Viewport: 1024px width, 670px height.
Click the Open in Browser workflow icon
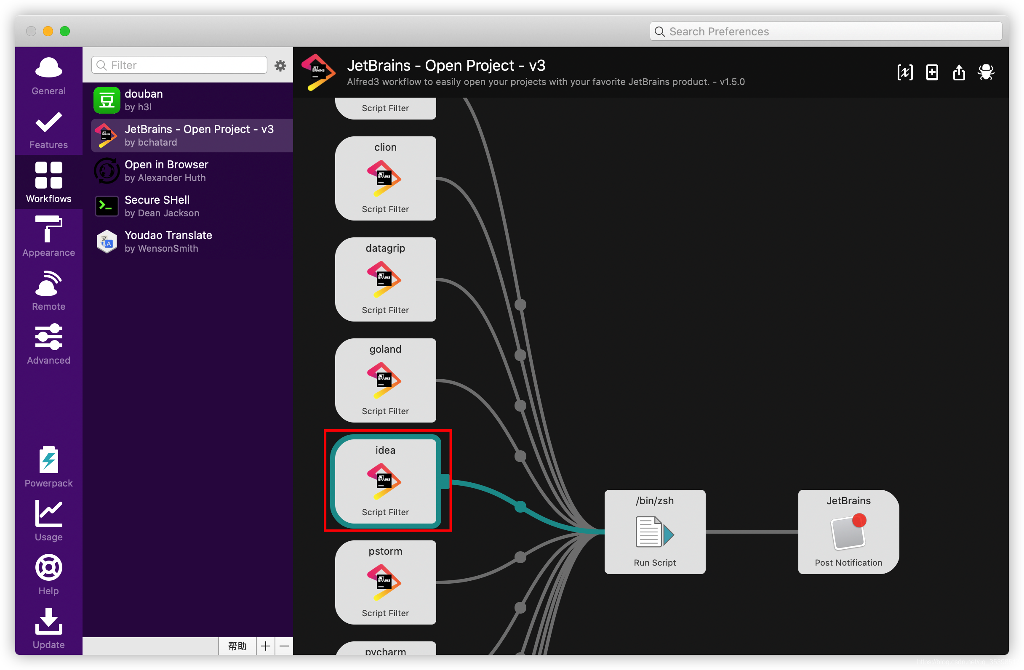[107, 171]
